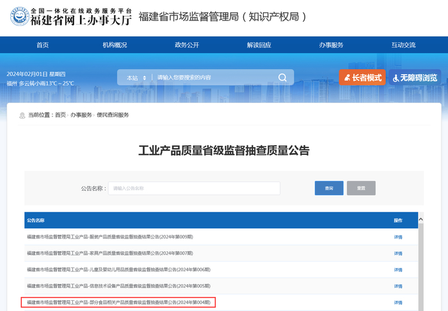Click the scrollbar up arrow
The width and height of the screenshot is (448, 311).
coord(420,219)
